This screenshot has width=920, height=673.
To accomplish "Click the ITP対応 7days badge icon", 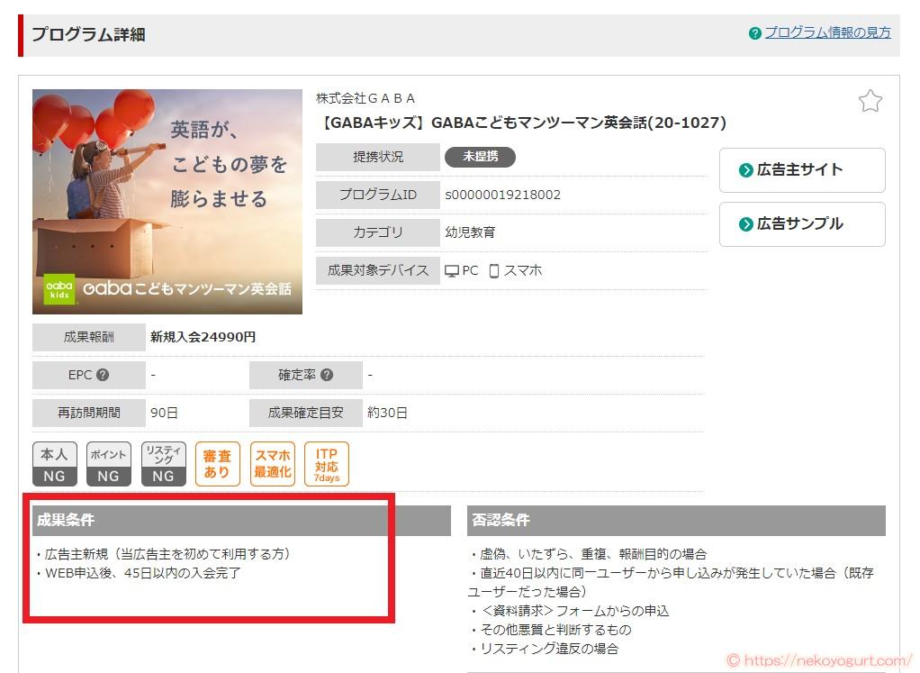I will pyautogui.click(x=326, y=463).
